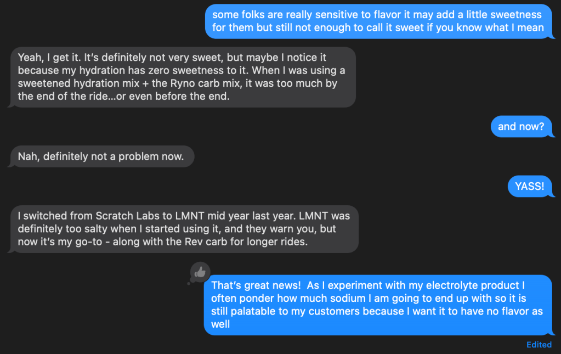Image resolution: width=561 pixels, height=354 pixels.
Task: Click the "YASS!" message bubble
Action: (529, 187)
